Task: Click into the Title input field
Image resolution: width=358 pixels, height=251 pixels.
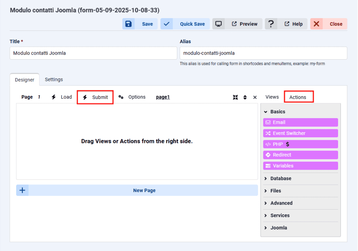Action: 93,53
